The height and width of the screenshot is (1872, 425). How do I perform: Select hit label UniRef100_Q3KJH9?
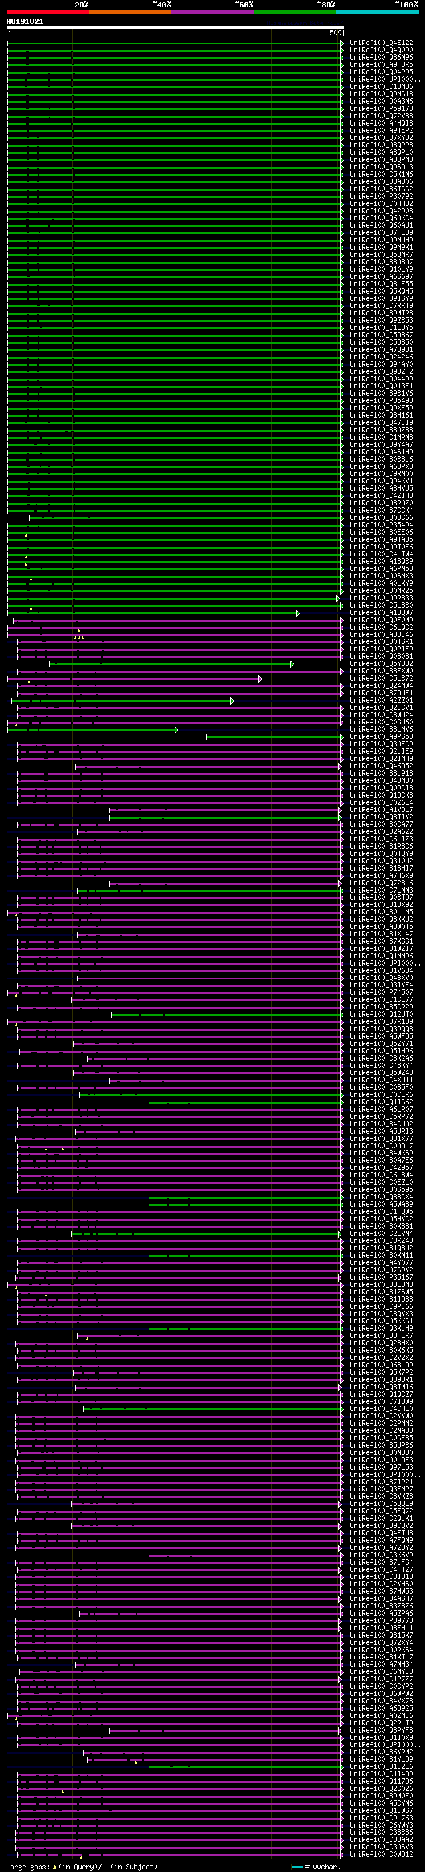tap(381, 1328)
